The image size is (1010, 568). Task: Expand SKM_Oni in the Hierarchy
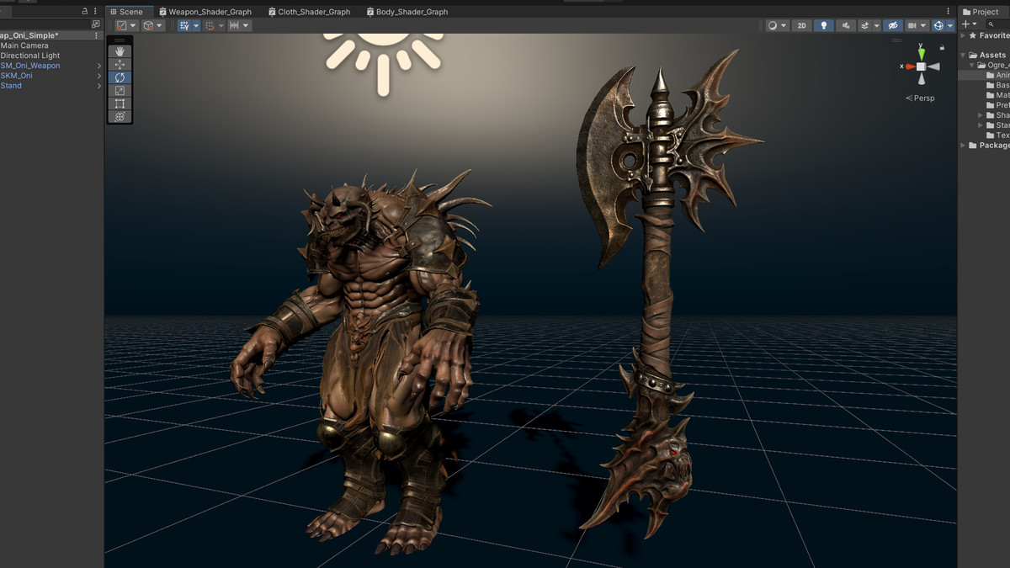click(99, 75)
